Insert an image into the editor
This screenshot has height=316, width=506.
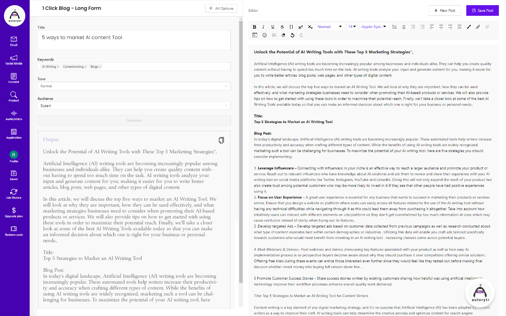point(274,35)
